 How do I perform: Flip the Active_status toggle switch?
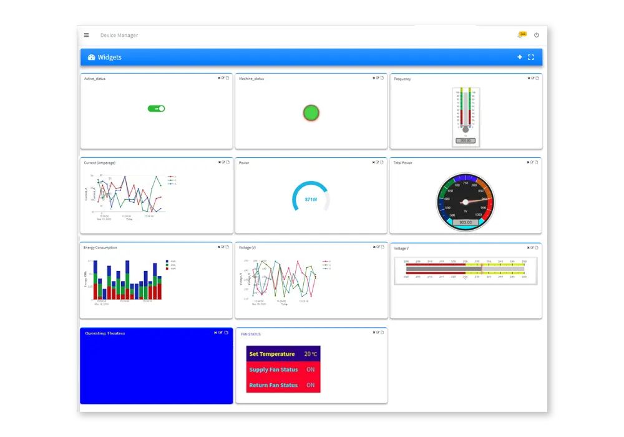point(156,108)
